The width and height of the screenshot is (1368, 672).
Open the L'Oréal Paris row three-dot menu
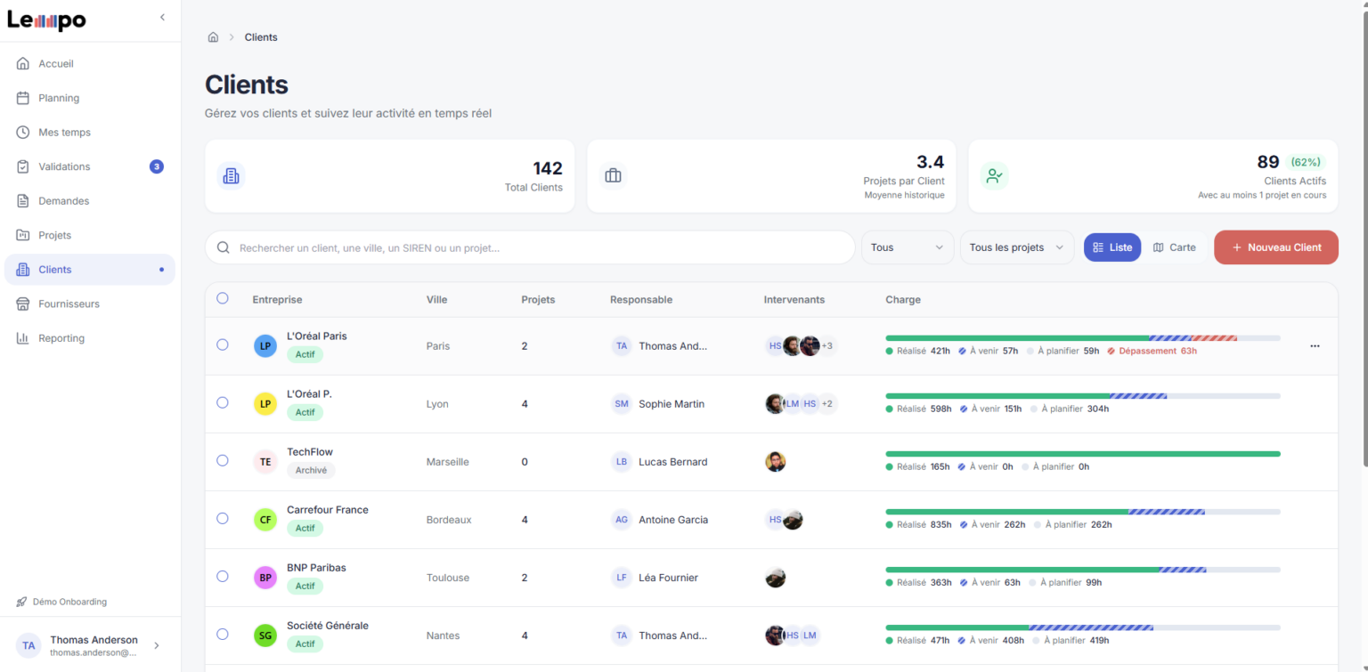[x=1315, y=346]
